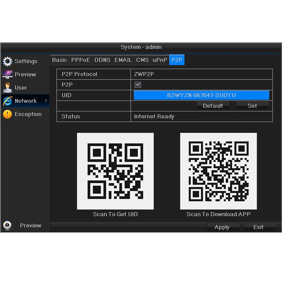Click the UID row label
Image resolution: width=282 pixels, height=282 pixels.
tap(67, 95)
